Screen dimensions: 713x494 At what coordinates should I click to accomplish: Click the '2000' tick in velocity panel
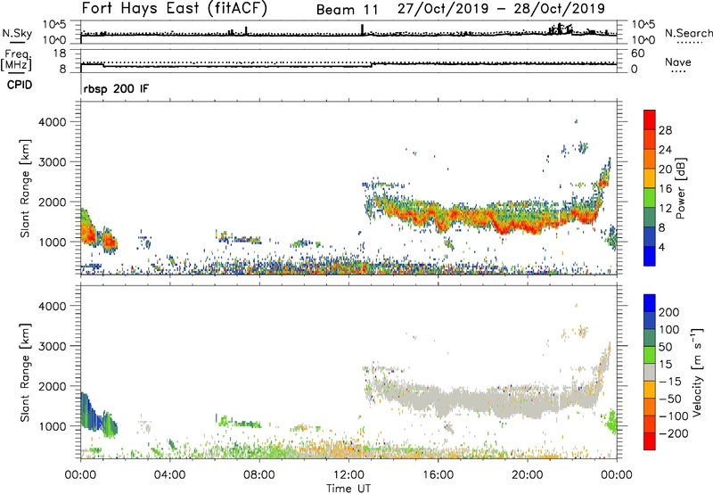pyautogui.click(x=52, y=386)
